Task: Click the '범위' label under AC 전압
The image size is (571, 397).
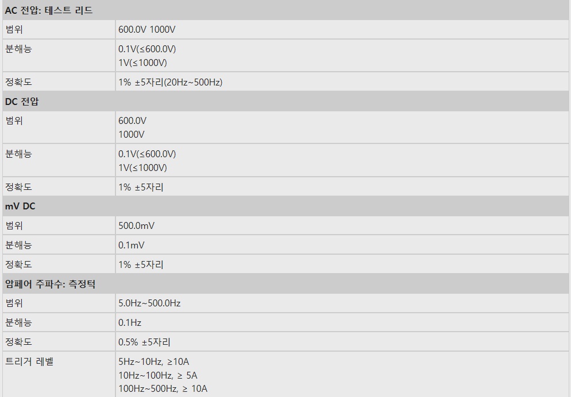Action: point(14,30)
